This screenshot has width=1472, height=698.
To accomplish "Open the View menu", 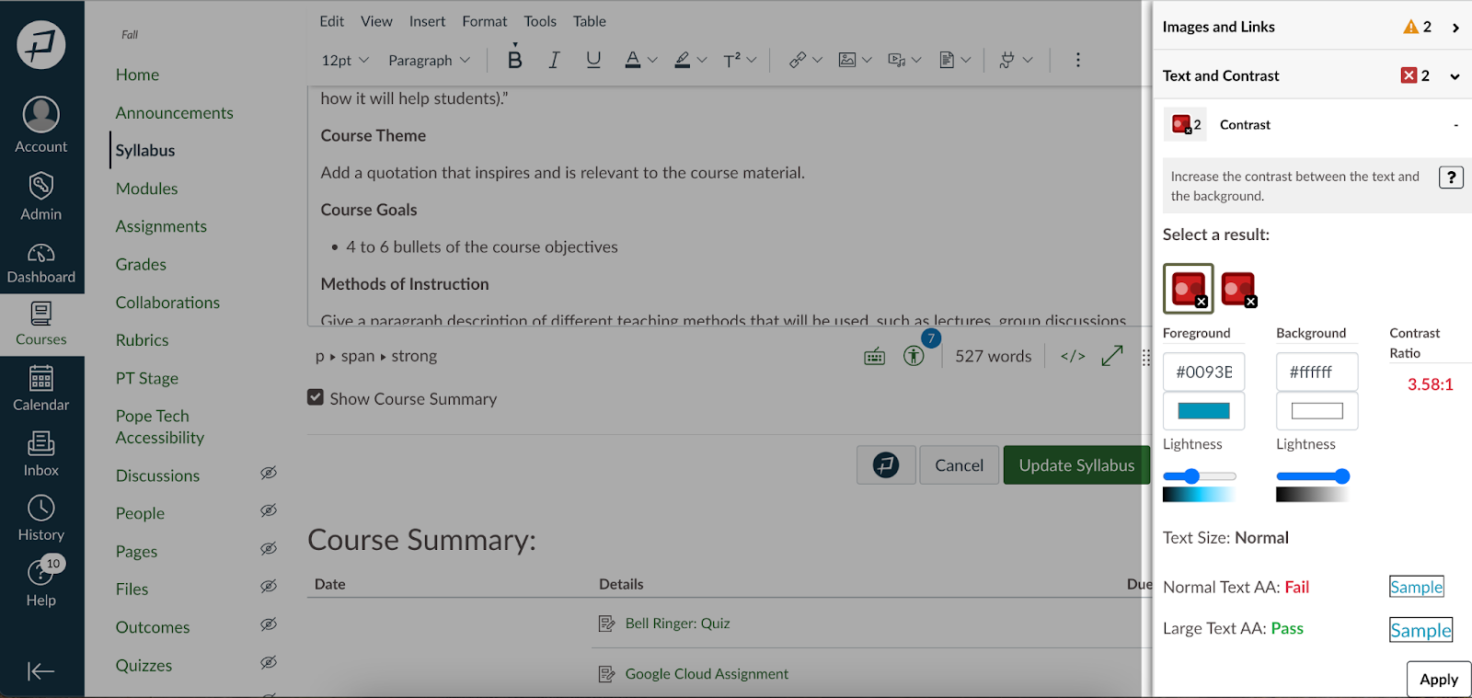I will click(376, 21).
